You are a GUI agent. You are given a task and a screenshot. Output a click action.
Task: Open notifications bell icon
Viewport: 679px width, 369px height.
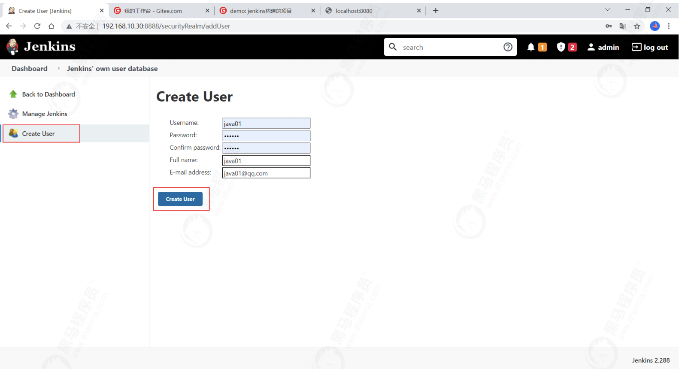coord(531,47)
